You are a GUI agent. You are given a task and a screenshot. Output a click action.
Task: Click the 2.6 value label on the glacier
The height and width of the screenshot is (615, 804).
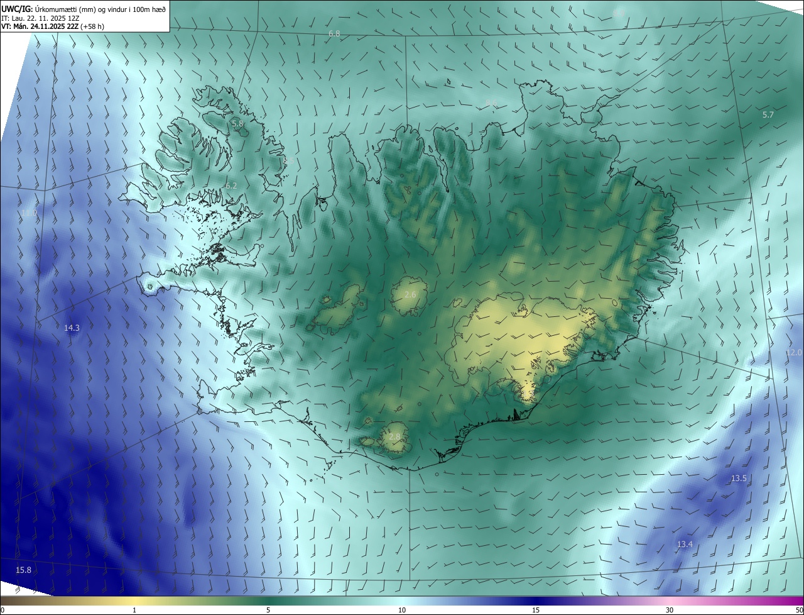click(410, 294)
